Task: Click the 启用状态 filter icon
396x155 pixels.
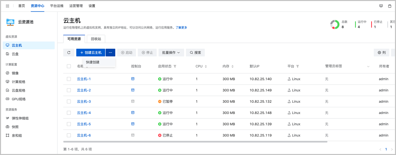Action: [x=175, y=66]
